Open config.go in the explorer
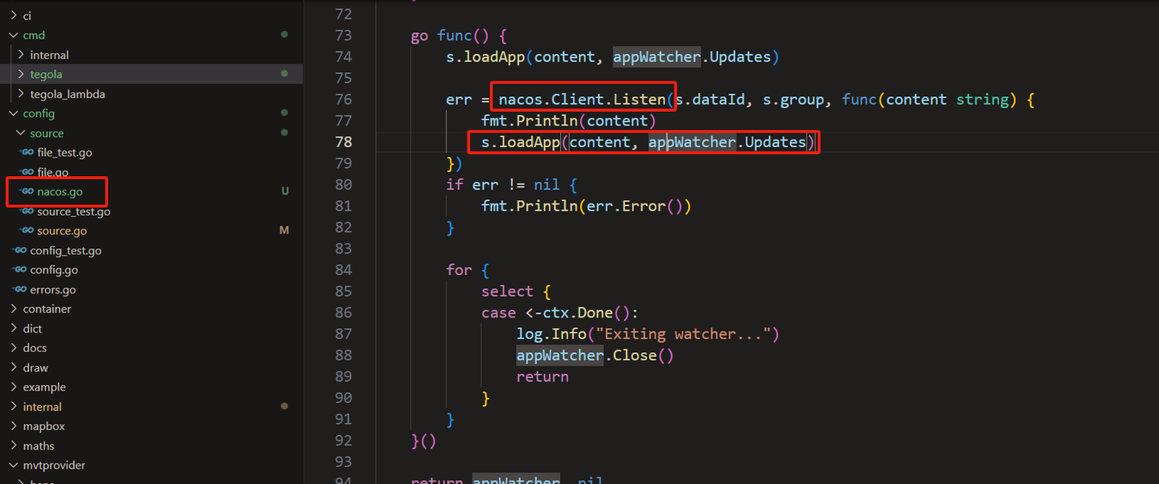This screenshot has width=1159, height=484. [54, 270]
